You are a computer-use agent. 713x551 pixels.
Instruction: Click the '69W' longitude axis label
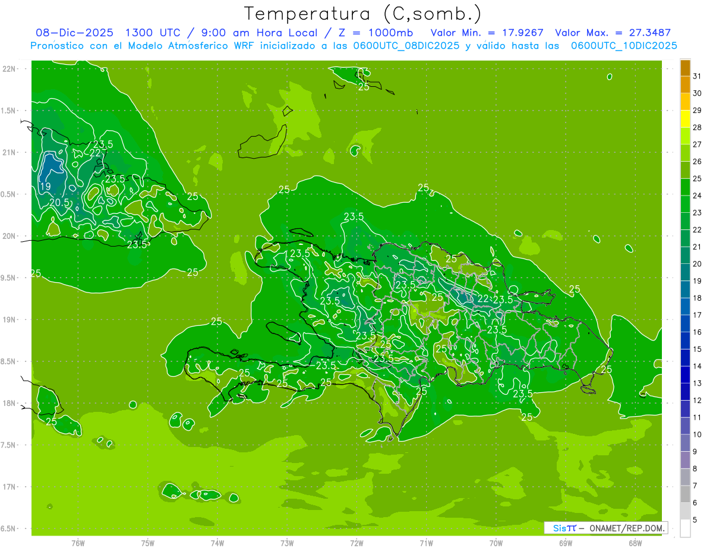(x=566, y=543)
